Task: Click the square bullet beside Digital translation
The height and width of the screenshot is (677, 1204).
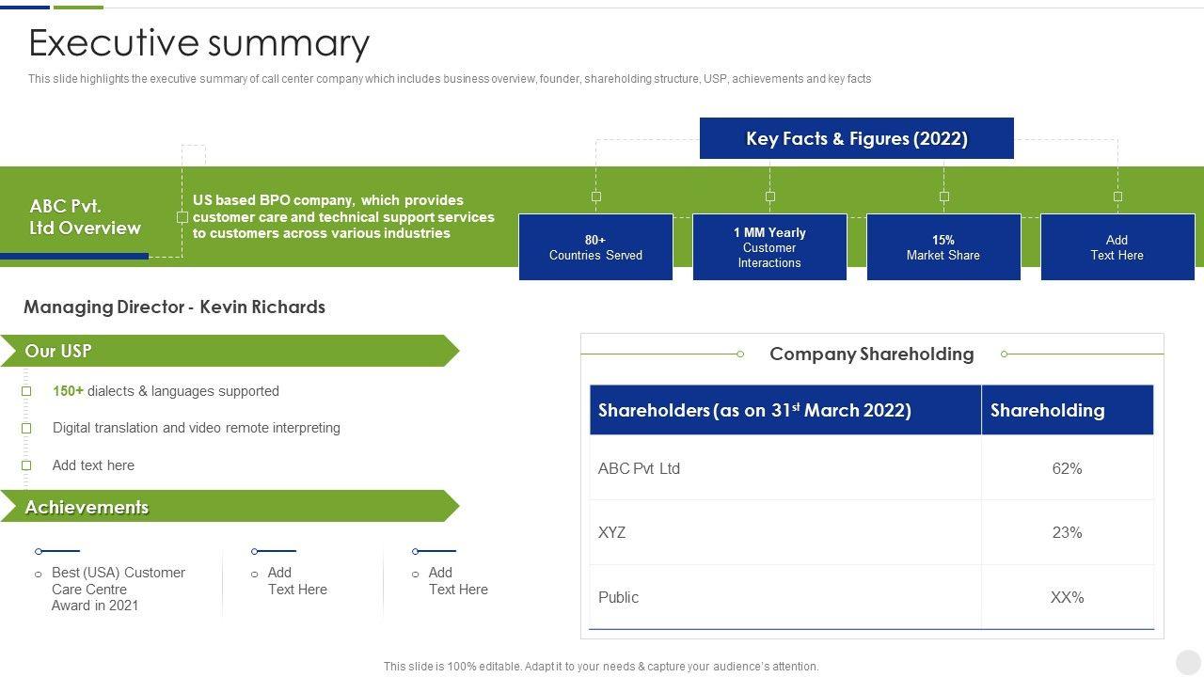Action: coord(26,428)
